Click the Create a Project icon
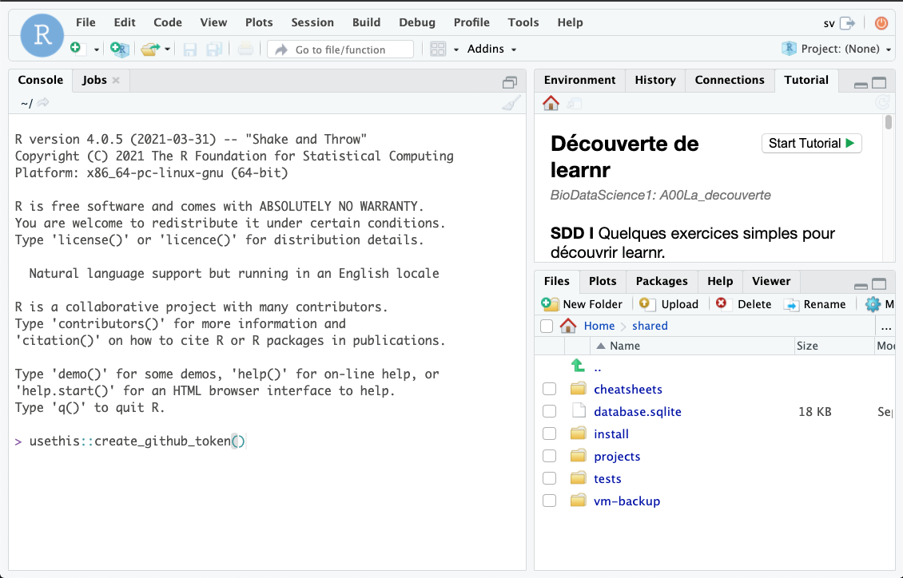Viewport: 903px width, 578px height. [119, 49]
